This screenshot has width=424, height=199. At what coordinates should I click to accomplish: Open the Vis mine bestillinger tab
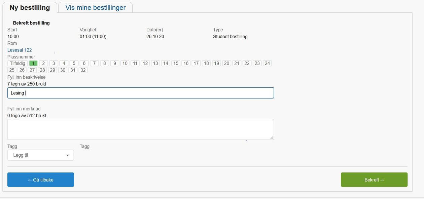pyautogui.click(x=95, y=7)
